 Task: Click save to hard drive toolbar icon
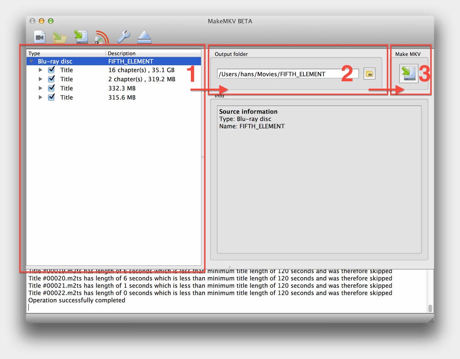[x=81, y=37]
